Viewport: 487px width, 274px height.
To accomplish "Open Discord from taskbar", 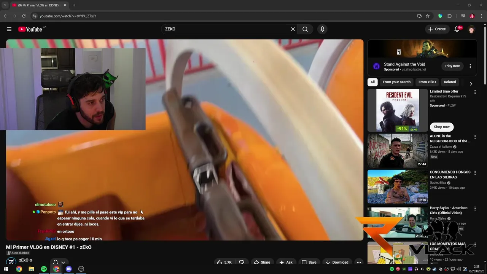I will (68, 269).
